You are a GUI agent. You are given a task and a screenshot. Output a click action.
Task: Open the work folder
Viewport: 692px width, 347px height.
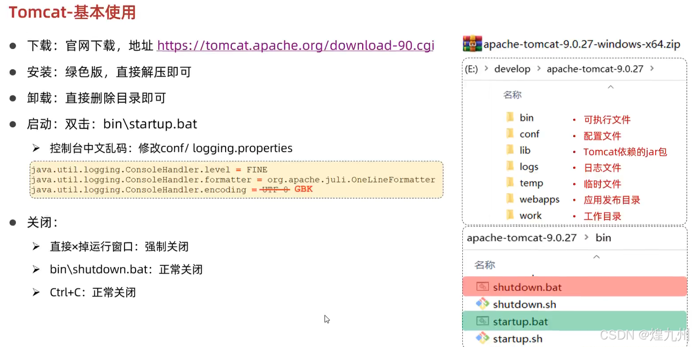coord(529,216)
